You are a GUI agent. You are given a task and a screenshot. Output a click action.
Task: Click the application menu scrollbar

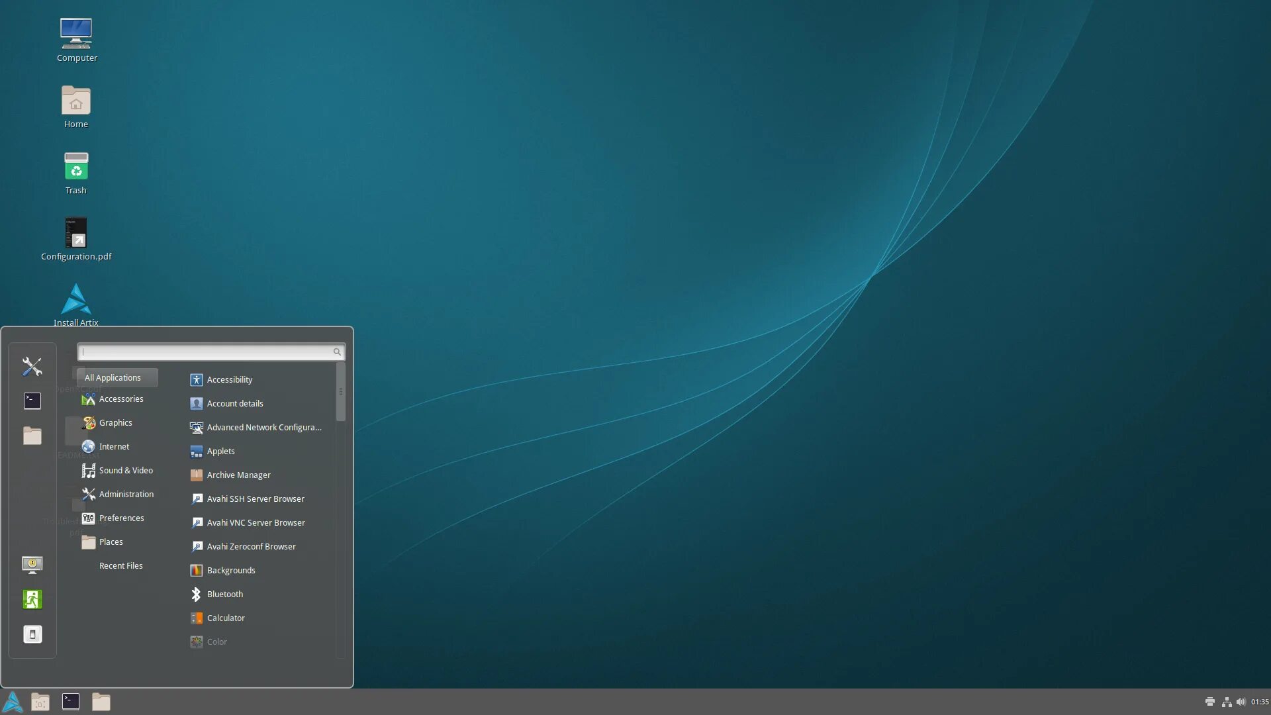coord(340,392)
